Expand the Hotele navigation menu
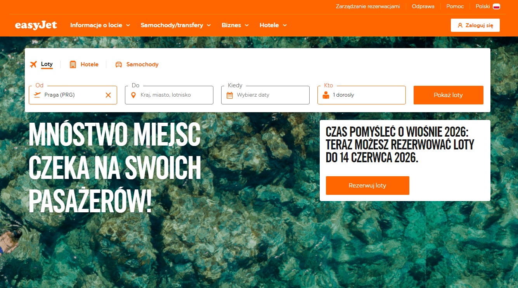 click(273, 25)
